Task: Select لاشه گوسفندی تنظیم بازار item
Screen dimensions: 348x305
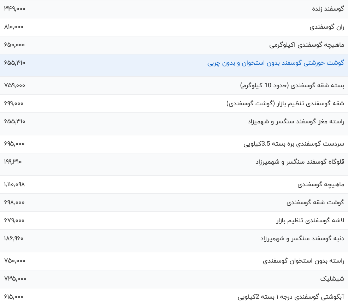Action: point(310,221)
